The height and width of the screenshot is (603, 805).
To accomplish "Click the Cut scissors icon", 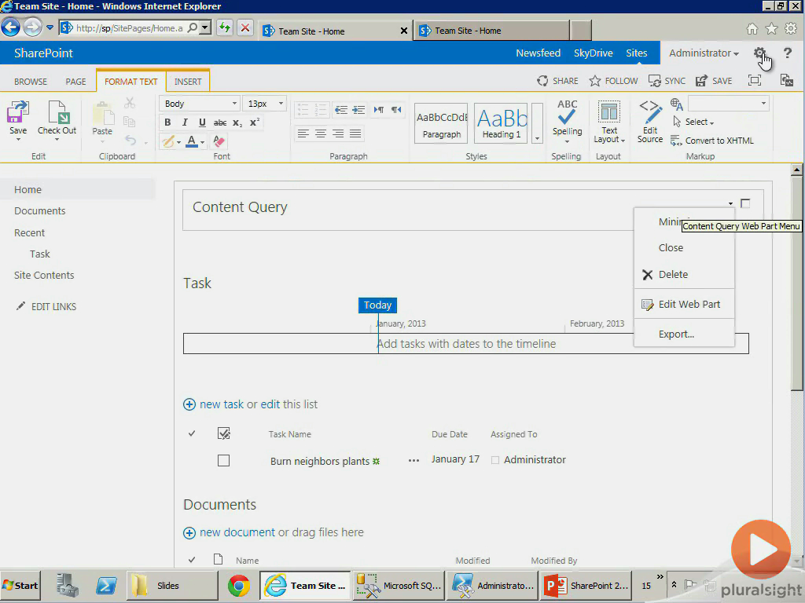I will click(x=130, y=104).
